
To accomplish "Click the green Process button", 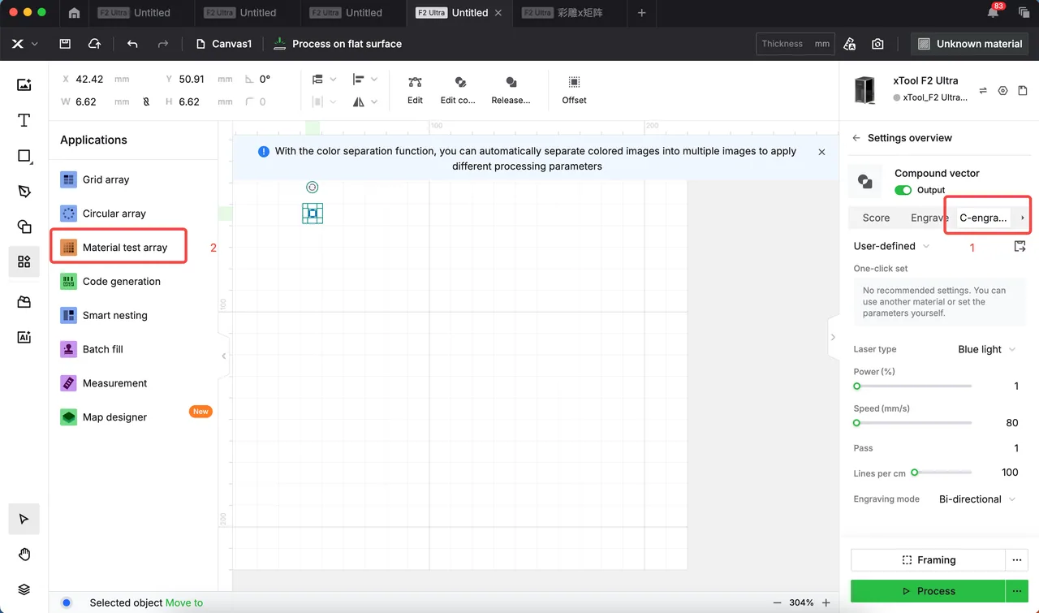I will [928, 591].
